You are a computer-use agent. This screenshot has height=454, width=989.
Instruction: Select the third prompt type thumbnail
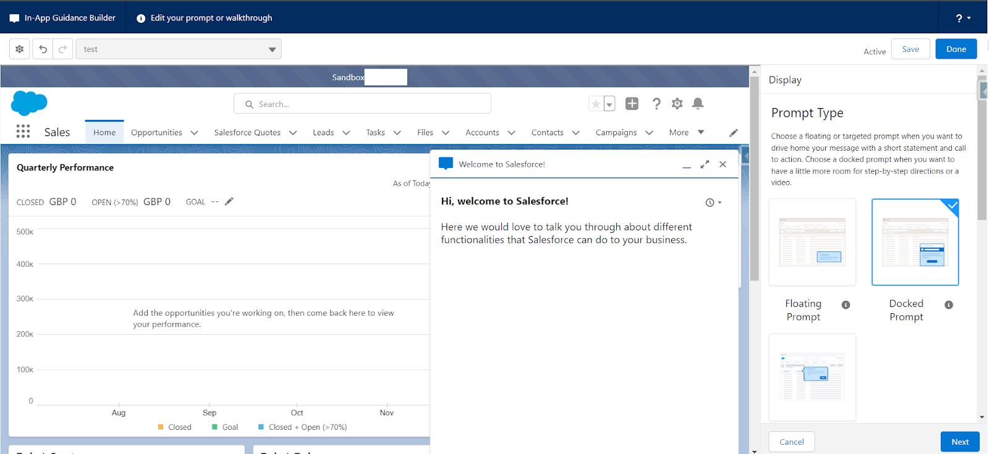(x=812, y=377)
